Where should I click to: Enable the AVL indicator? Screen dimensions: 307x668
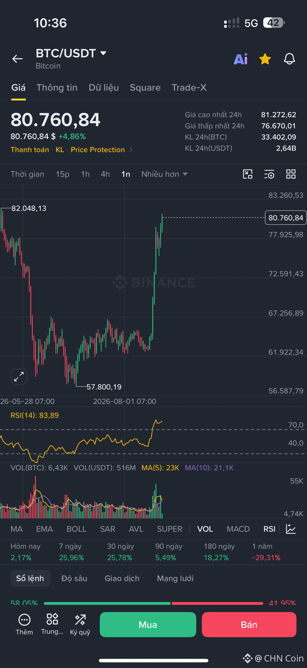[x=136, y=529]
